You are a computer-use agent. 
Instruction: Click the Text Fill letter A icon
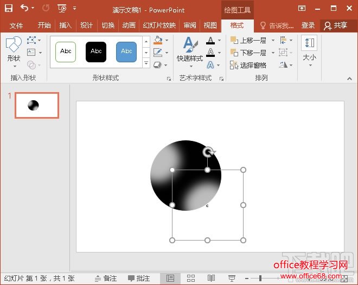click(210, 41)
